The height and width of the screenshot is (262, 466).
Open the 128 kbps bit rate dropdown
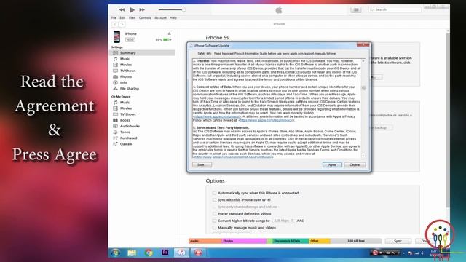point(283,221)
